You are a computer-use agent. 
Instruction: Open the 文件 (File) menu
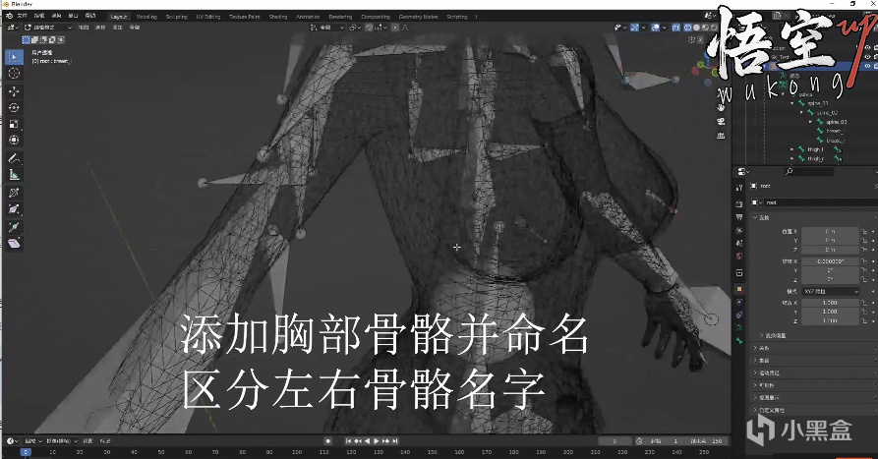(22, 16)
